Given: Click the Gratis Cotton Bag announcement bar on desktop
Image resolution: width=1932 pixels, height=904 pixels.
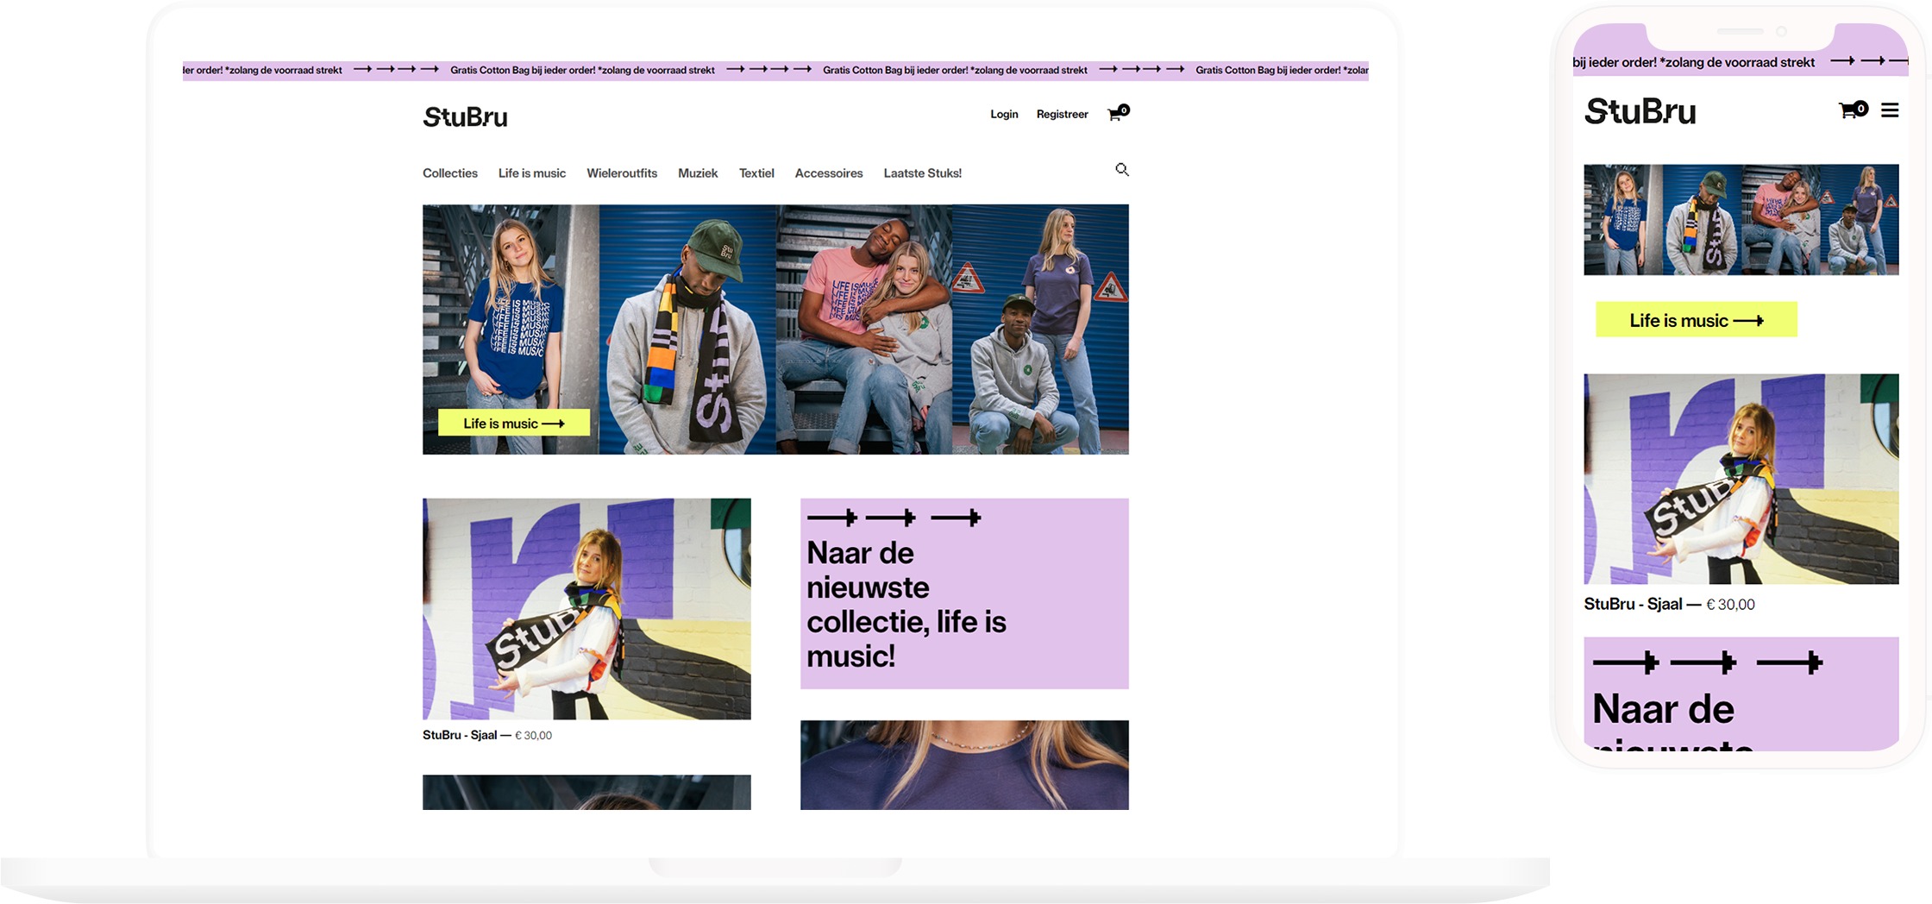Looking at the screenshot, I should click(x=775, y=70).
